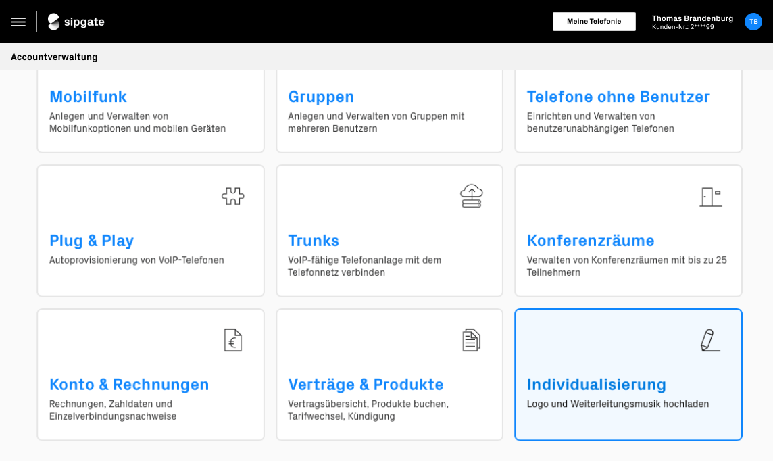Image resolution: width=773 pixels, height=461 pixels.
Task: Click the Plug & Play puzzle icon
Action: [232, 196]
